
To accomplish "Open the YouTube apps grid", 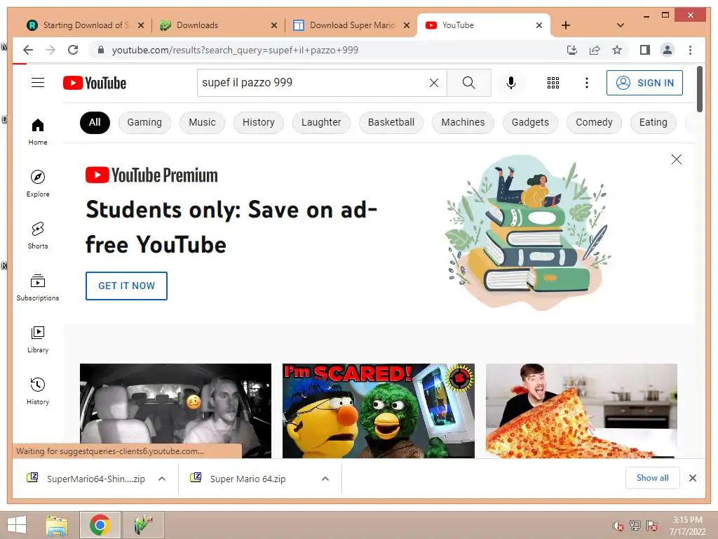I will pyautogui.click(x=553, y=83).
